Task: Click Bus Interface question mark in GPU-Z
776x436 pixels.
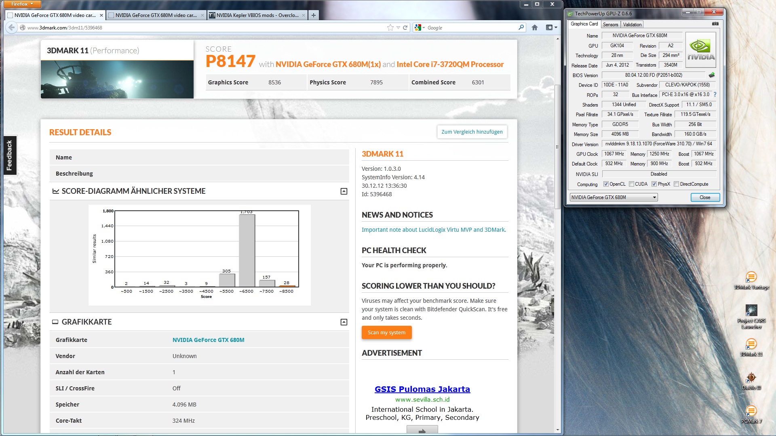Action: 715,94
